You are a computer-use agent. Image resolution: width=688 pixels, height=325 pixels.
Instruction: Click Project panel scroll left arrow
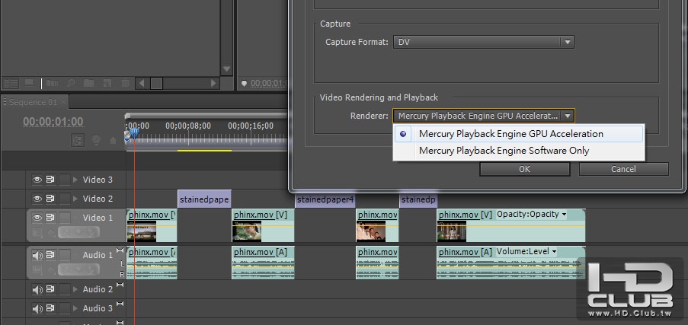click(x=142, y=83)
